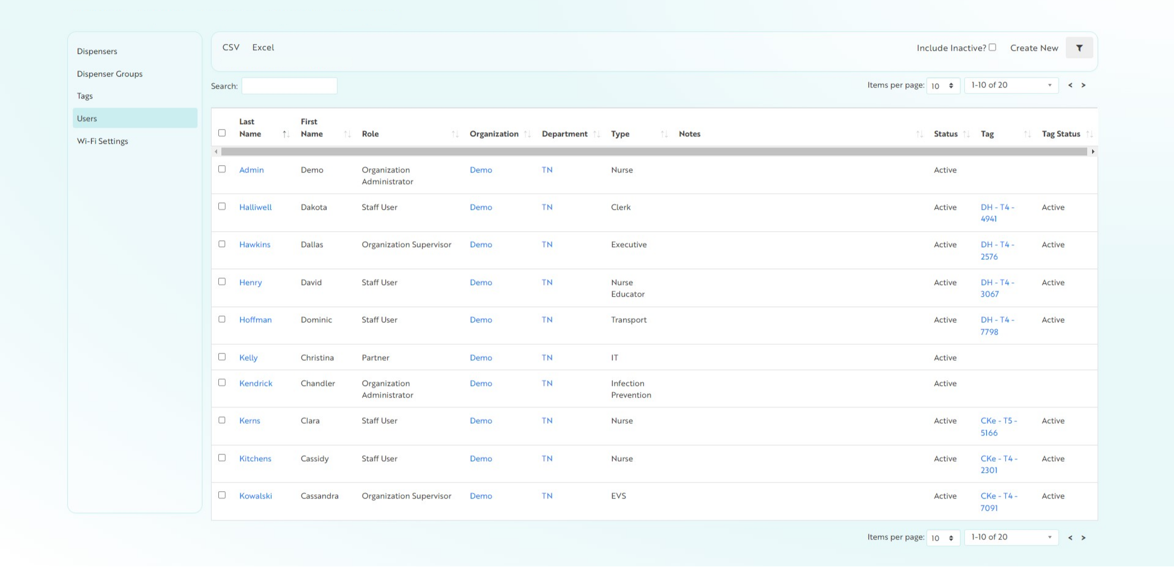Click into the Search input field
The image size is (1174, 567).
(289, 86)
